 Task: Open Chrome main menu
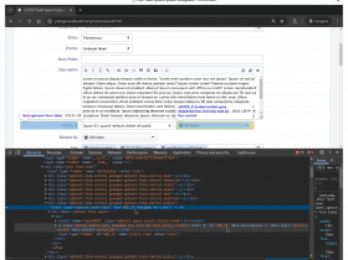point(337,21)
